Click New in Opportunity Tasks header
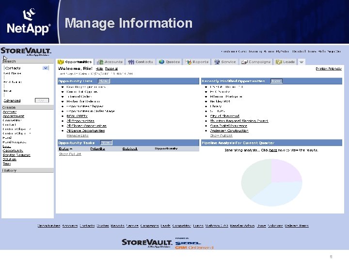349x262 pixels. [106, 143]
